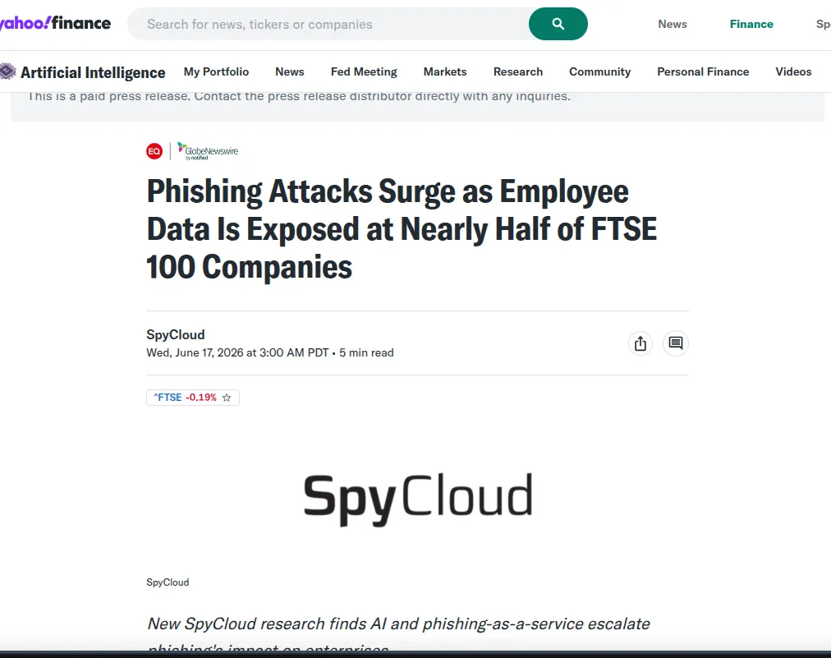This screenshot has height=658, width=831.
Task: Open the Community menu
Action: point(599,71)
